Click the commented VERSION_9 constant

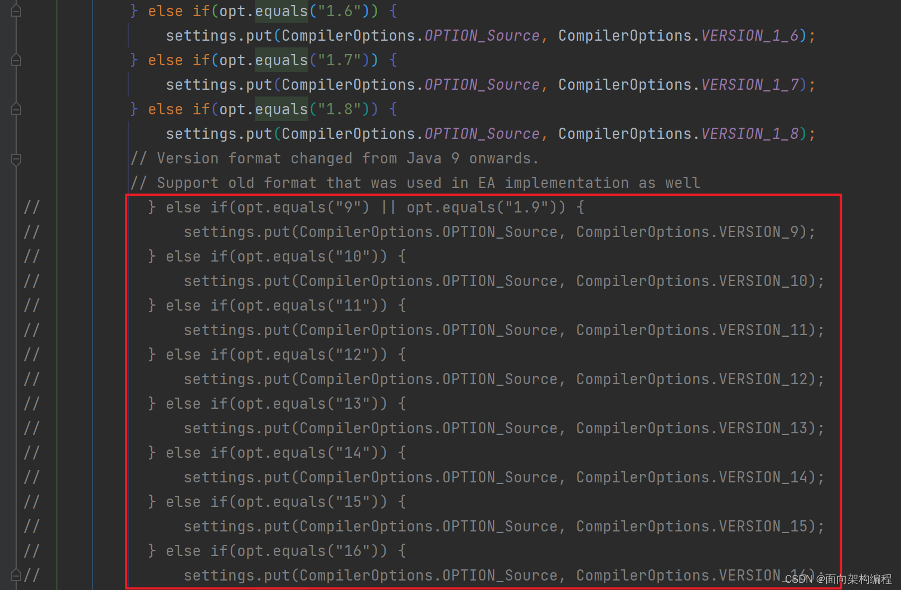click(x=759, y=232)
